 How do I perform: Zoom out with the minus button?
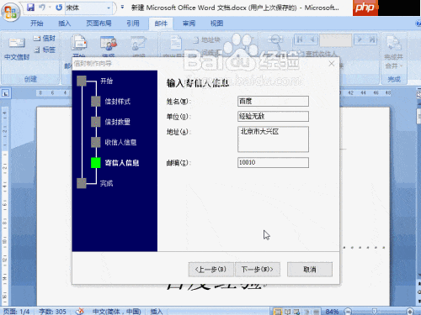[348, 311]
